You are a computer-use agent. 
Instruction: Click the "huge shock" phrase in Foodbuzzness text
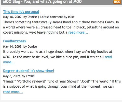click(x=55, y=52)
